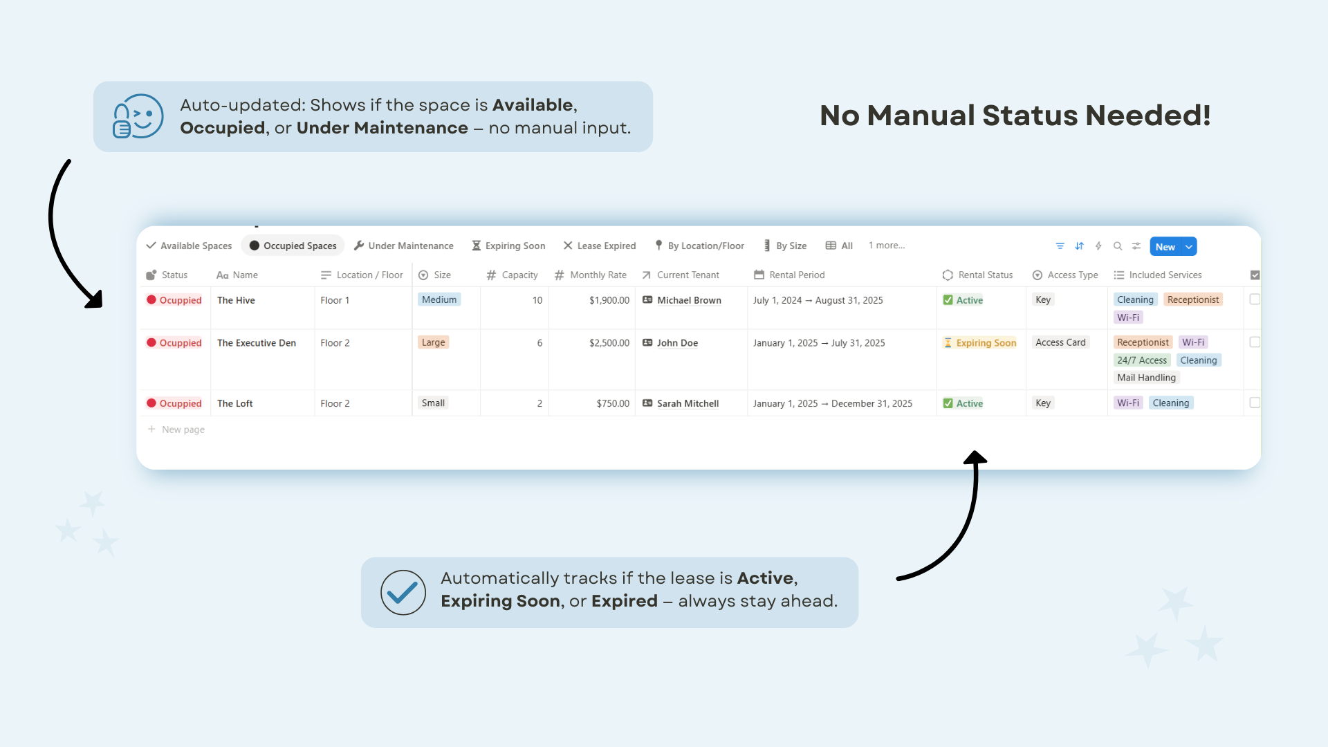Click the red Ocuppied status for The Hive
Image resolution: width=1328 pixels, height=747 pixels.
coord(174,300)
